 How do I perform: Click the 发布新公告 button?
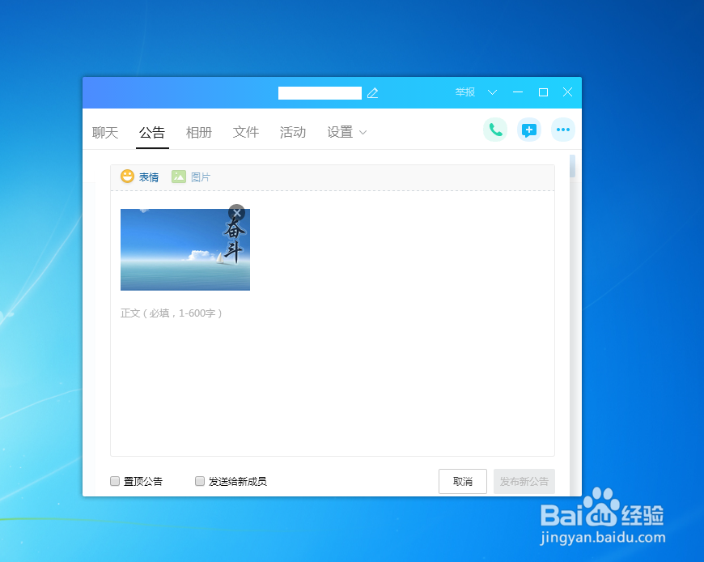tap(524, 482)
